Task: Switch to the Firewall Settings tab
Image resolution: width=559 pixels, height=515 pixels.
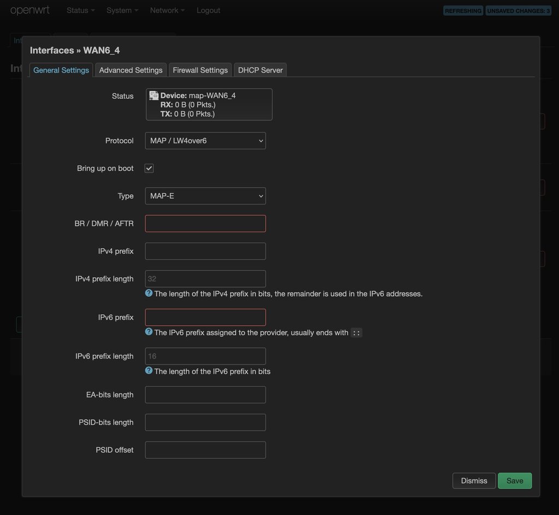Action: point(200,70)
